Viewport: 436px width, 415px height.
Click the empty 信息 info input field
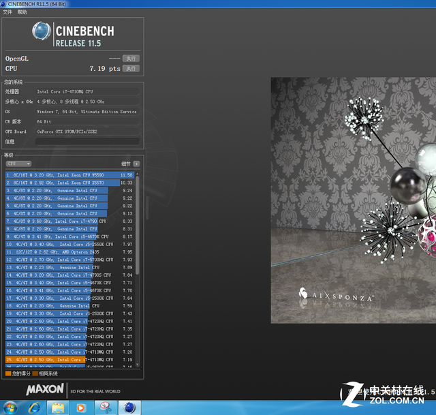pyautogui.click(x=87, y=142)
